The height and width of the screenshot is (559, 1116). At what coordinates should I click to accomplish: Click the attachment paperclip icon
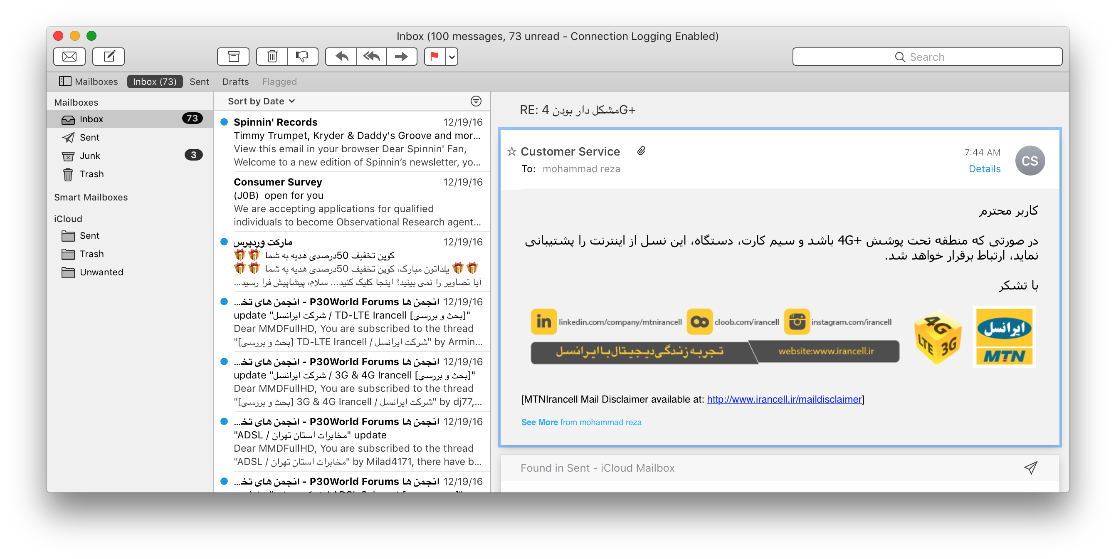click(641, 151)
